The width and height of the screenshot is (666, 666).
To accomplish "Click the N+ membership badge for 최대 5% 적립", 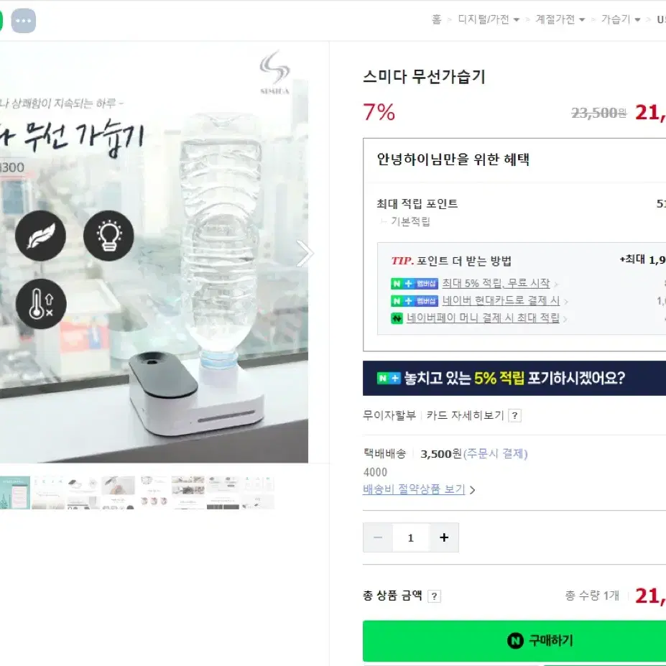I will [x=414, y=284].
